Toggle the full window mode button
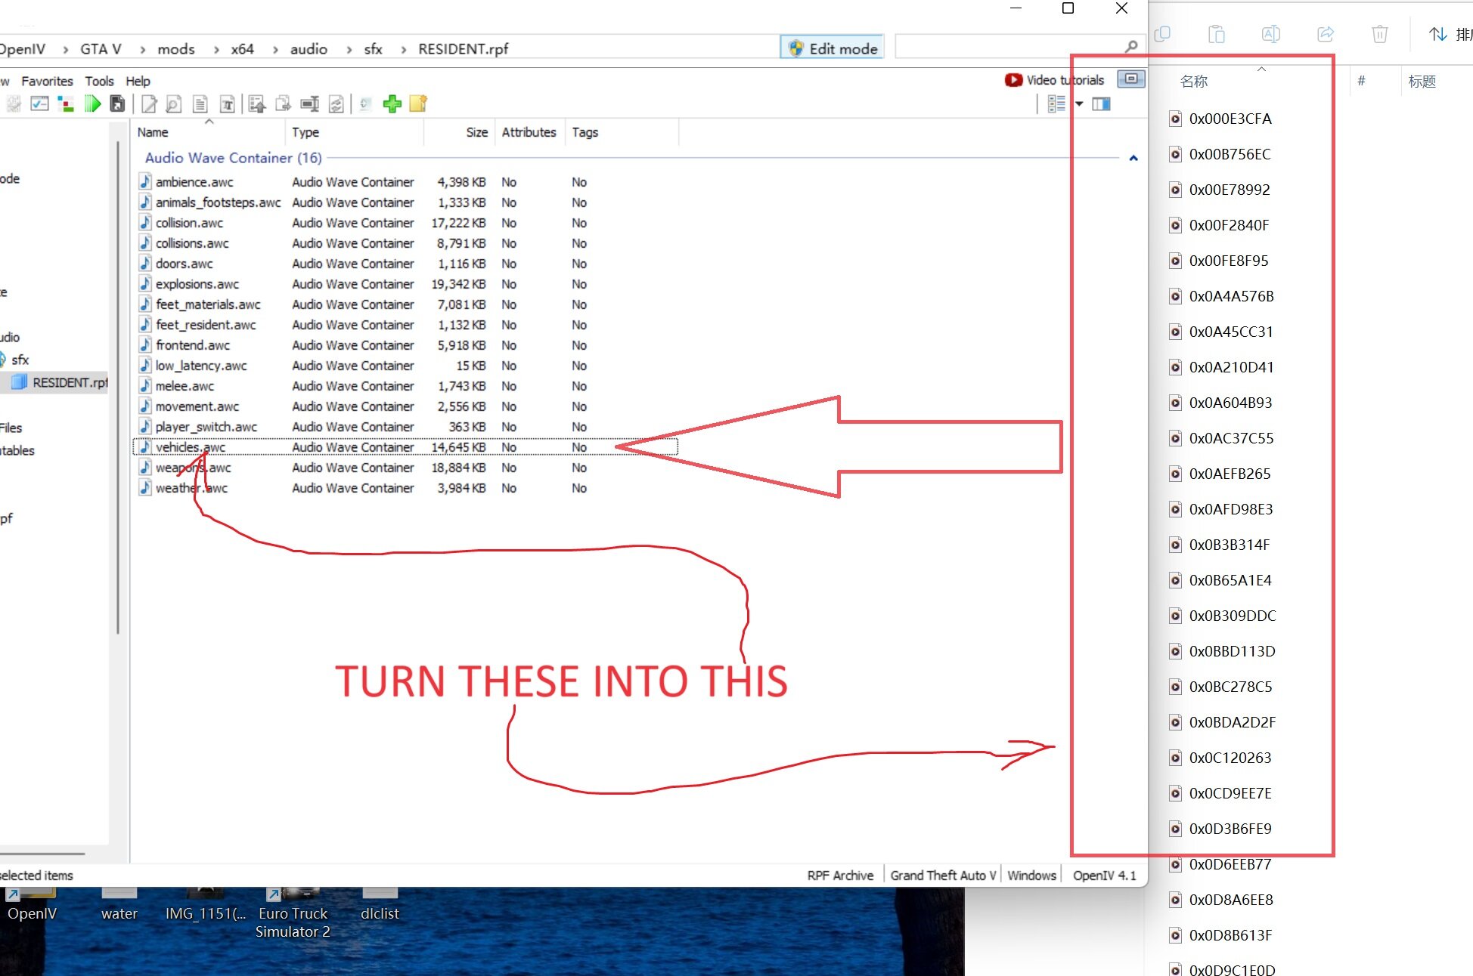 (x=1130, y=79)
